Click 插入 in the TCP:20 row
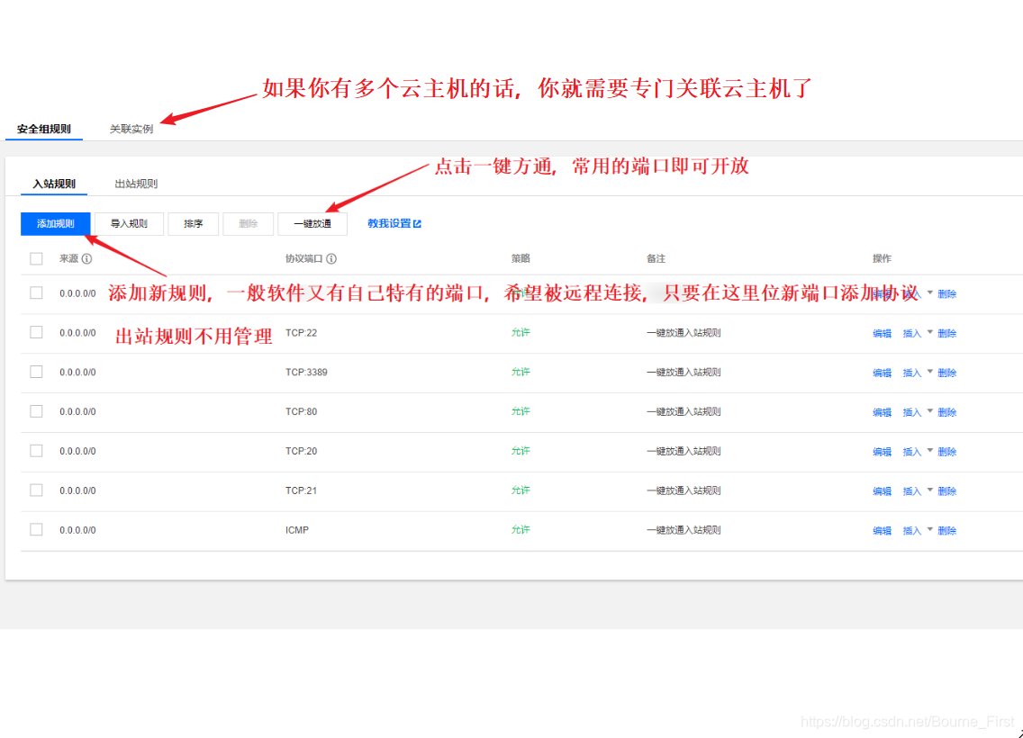The image size is (1023, 738). 912,452
